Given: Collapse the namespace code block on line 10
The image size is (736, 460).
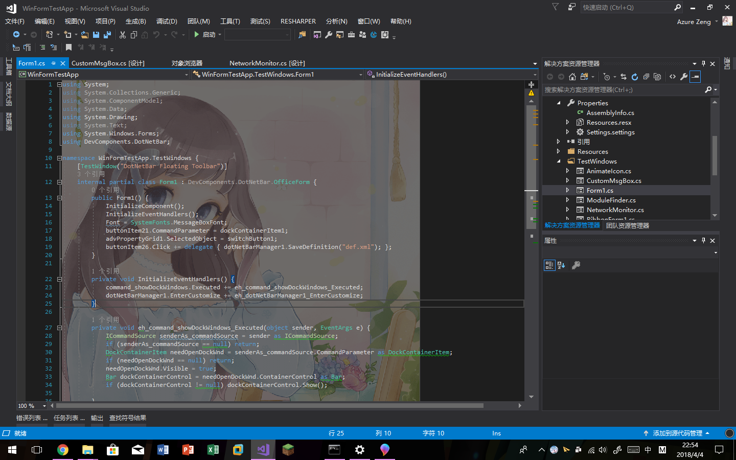Looking at the screenshot, I should pyautogui.click(x=59, y=158).
